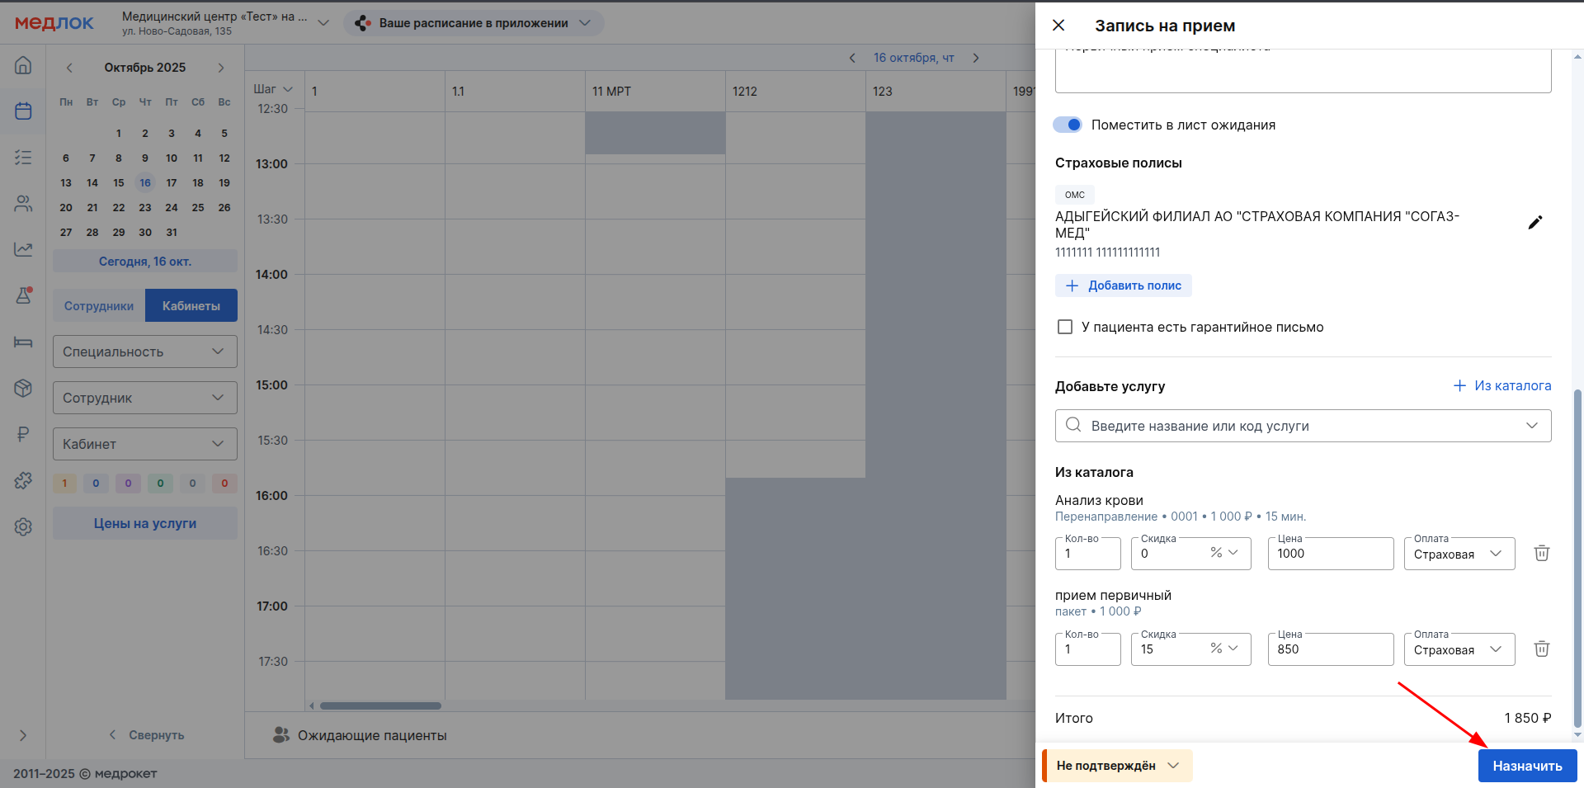This screenshot has width=1584, height=788.
Task: Edit the OMS insurance policy with pencil icon
Action: point(1534,223)
